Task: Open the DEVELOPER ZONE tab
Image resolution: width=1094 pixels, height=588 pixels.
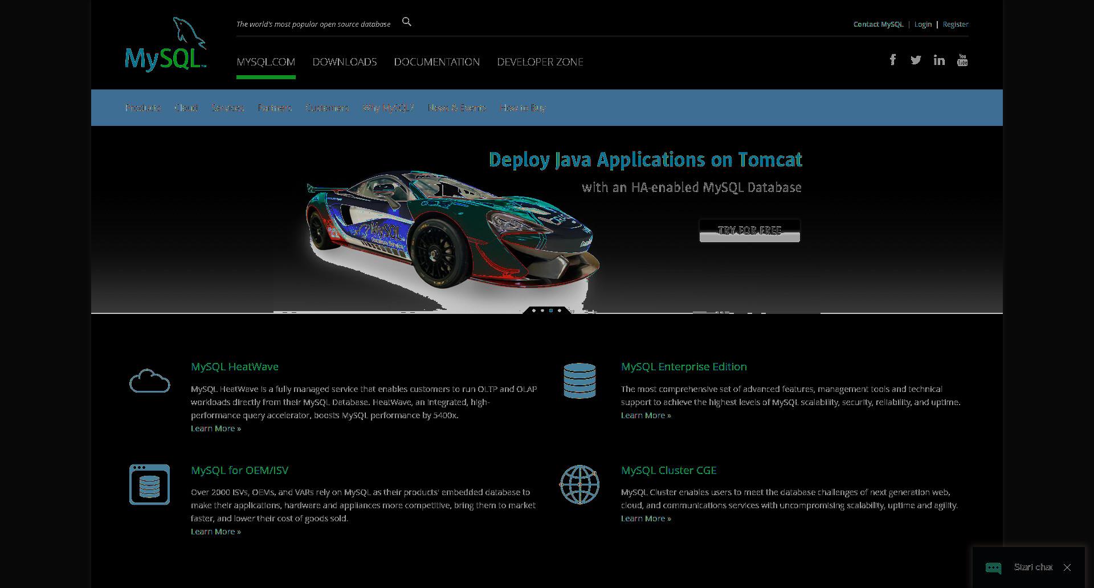Action: (540, 62)
